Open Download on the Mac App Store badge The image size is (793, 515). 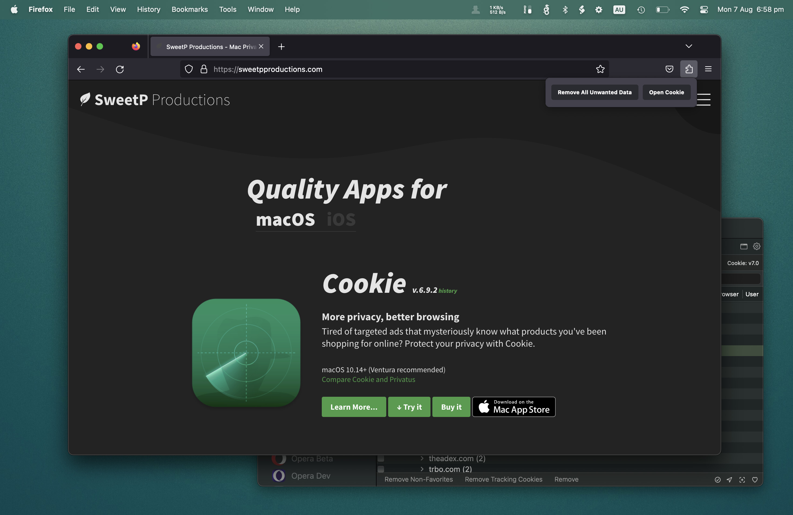[514, 406]
